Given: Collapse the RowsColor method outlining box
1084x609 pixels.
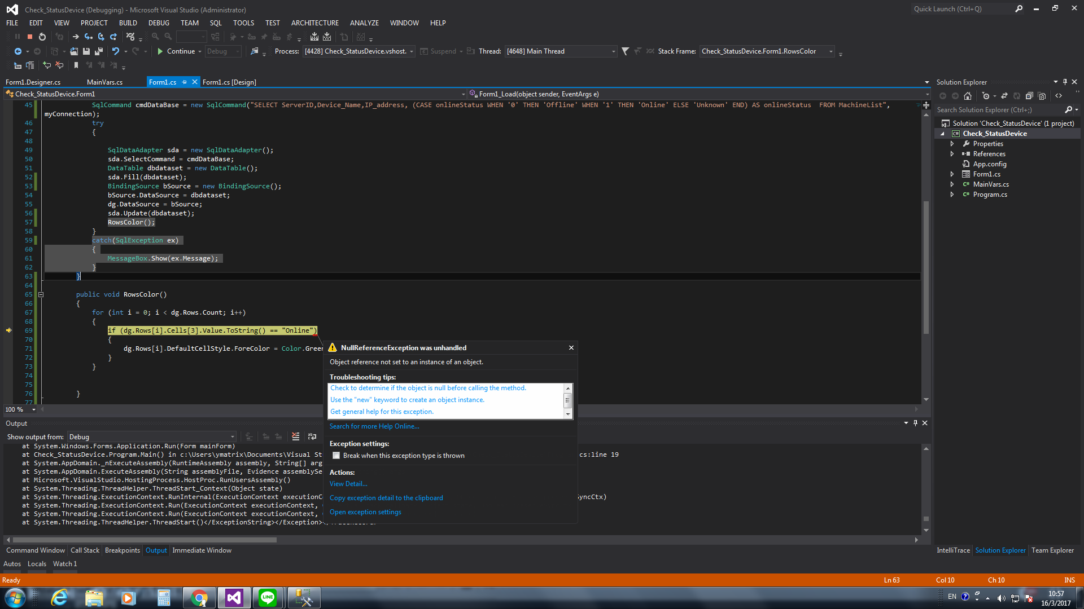Looking at the screenshot, I should [41, 294].
